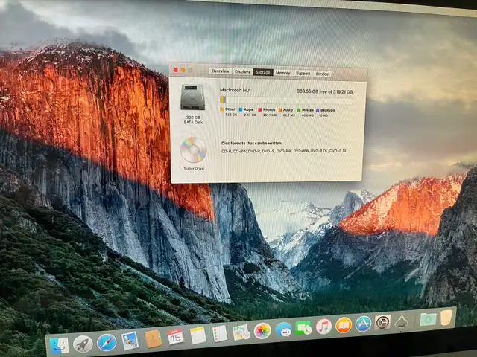Open App Store icon in dock
The height and width of the screenshot is (357, 477).
(363, 324)
